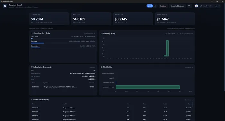Click the Next payment date 10/20/2026
This screenshot has height=121, width=225.
point(92,79)
